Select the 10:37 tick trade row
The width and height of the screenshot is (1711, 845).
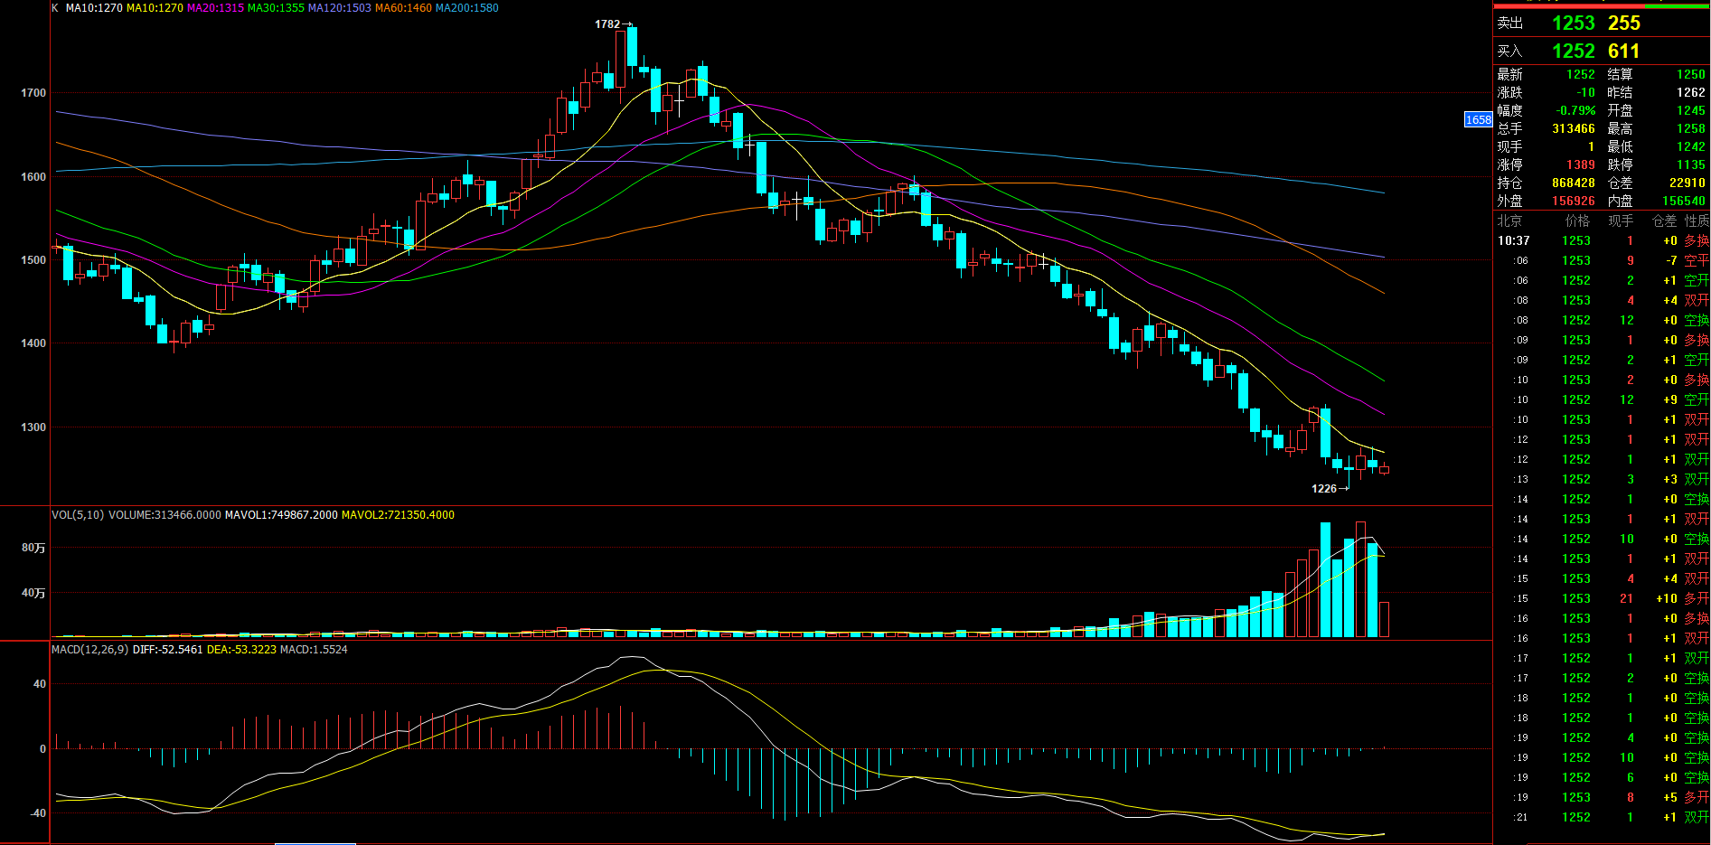click(x=1600, y=241)
